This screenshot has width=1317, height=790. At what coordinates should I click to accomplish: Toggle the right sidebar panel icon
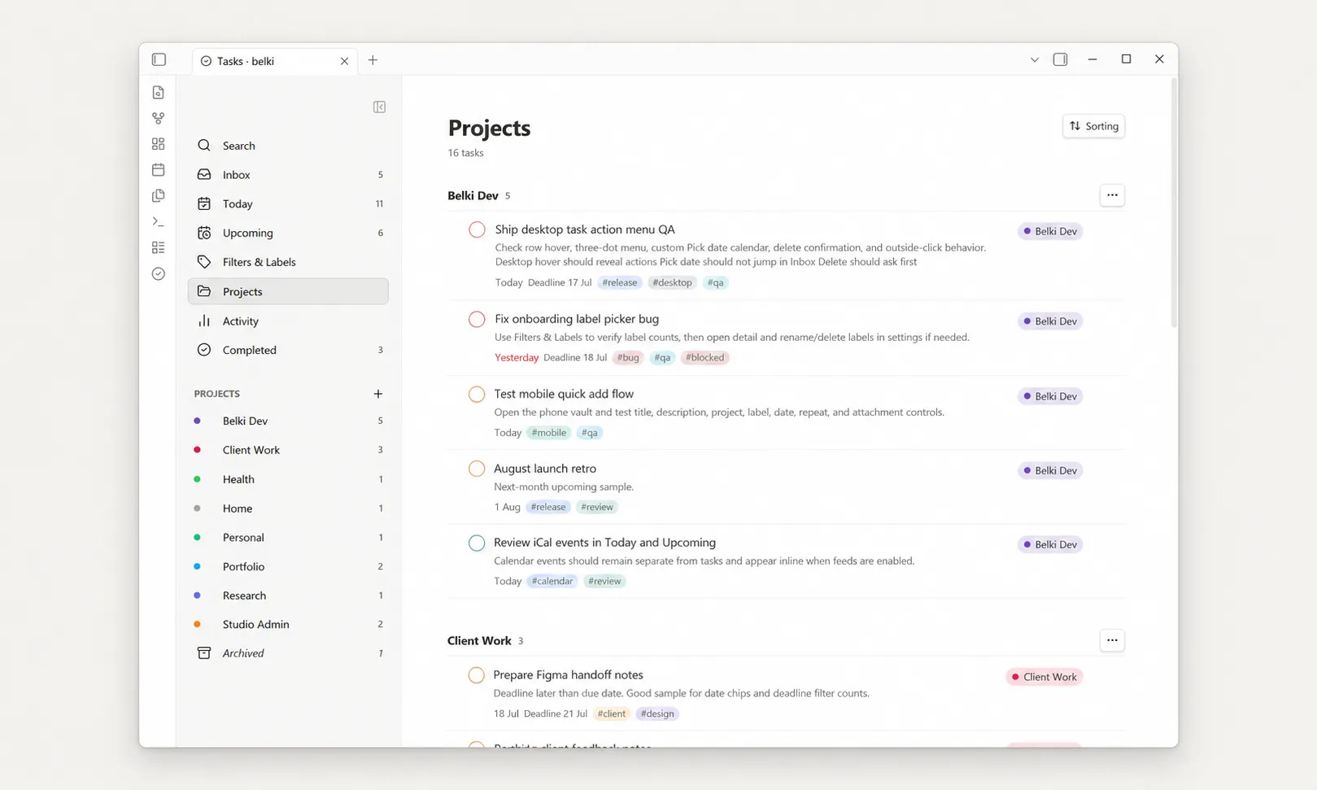[x=1060, y=59]
